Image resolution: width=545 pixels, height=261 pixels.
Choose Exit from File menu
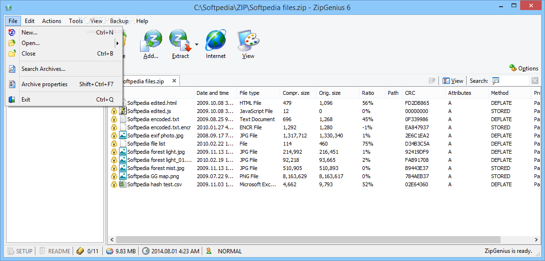pyautogui.click(x=64, y=100)
